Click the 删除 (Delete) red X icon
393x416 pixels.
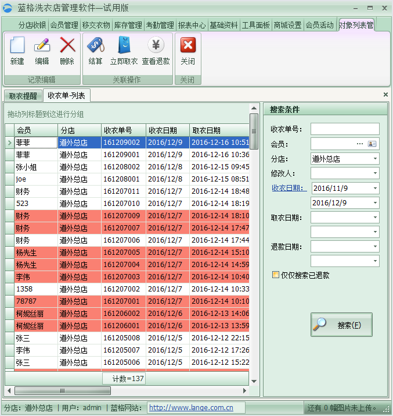pos(67,45)
